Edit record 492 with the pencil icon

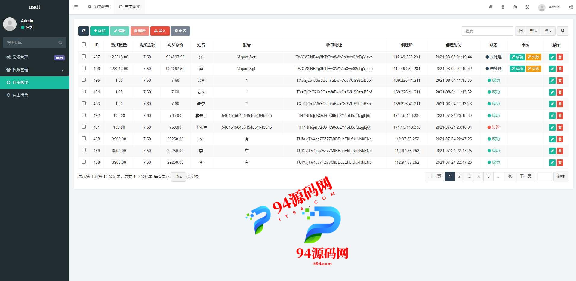pos(552,116)
